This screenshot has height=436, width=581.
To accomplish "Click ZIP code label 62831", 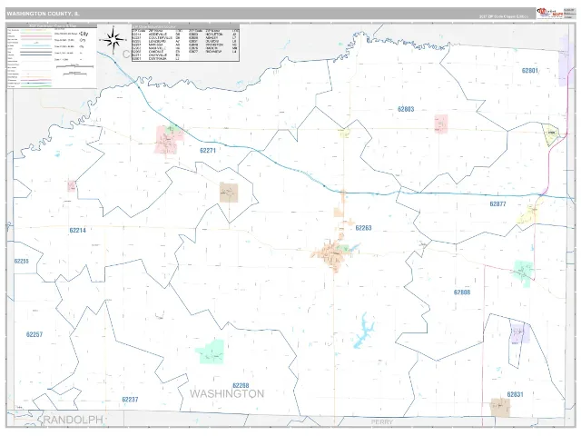I will tap(515, 394).
